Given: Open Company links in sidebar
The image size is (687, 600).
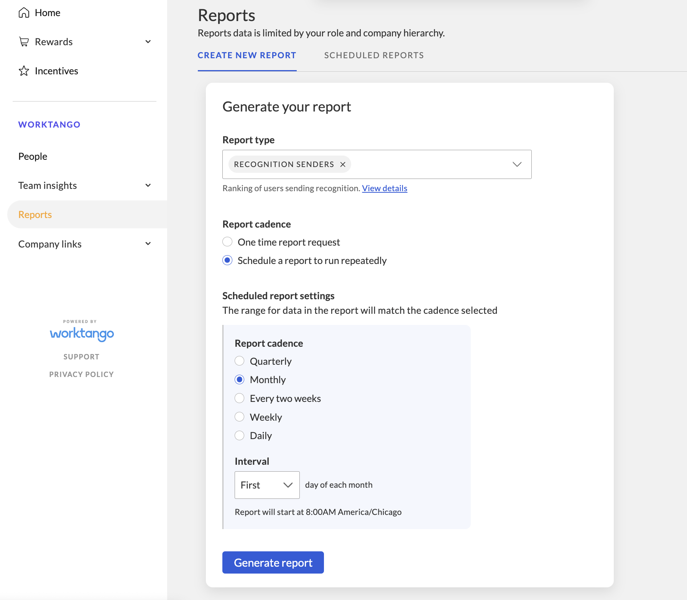Looking at the screenshot, I should coord(50,244).
